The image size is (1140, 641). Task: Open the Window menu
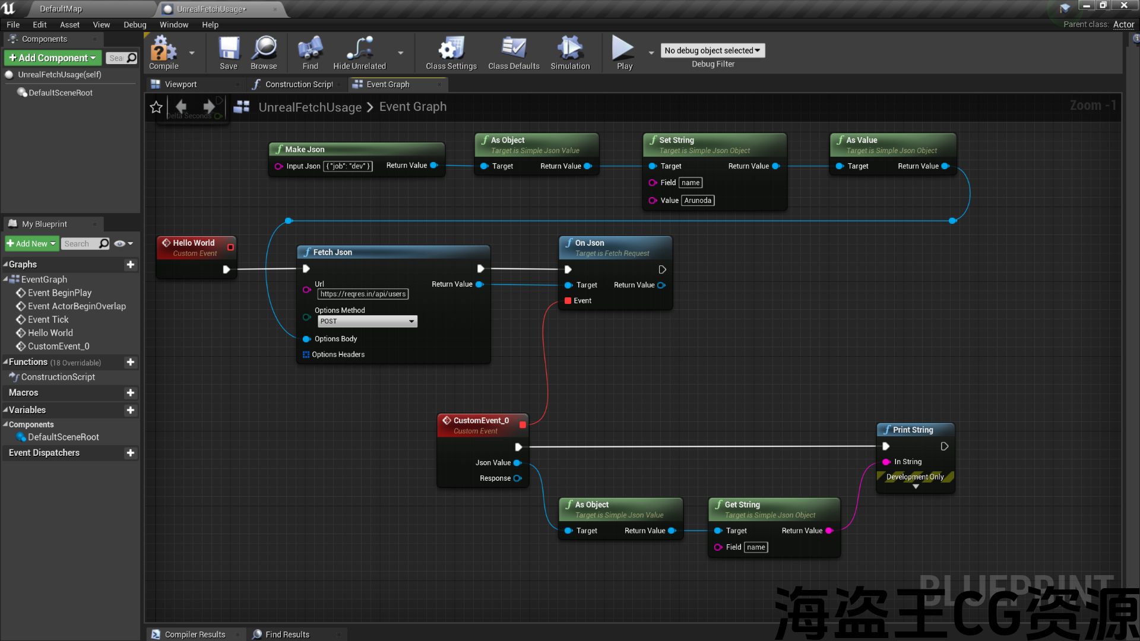[x=173, y=25]
